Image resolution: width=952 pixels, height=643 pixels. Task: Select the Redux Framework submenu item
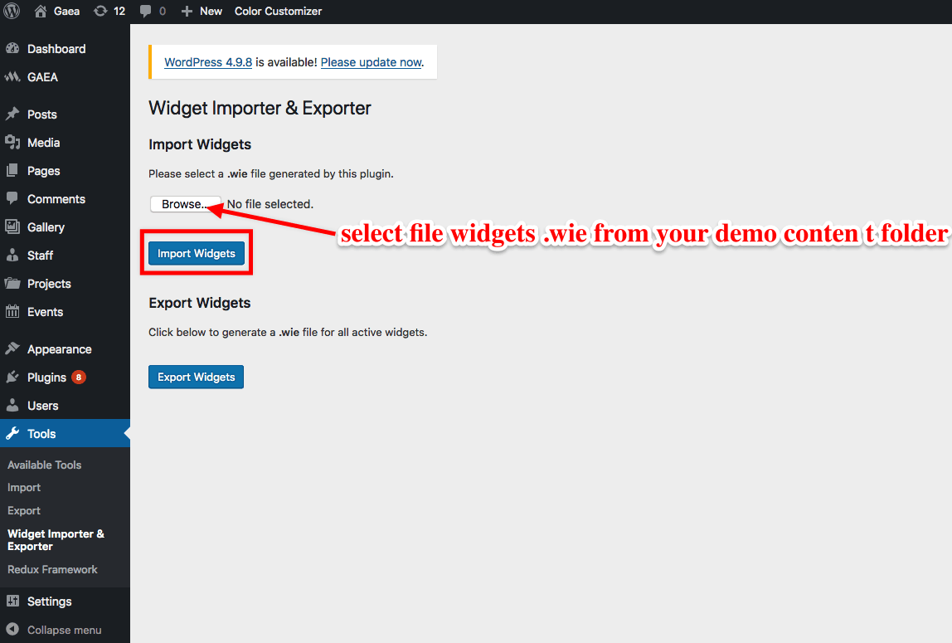pyautogui.click(x=52, y=569)
